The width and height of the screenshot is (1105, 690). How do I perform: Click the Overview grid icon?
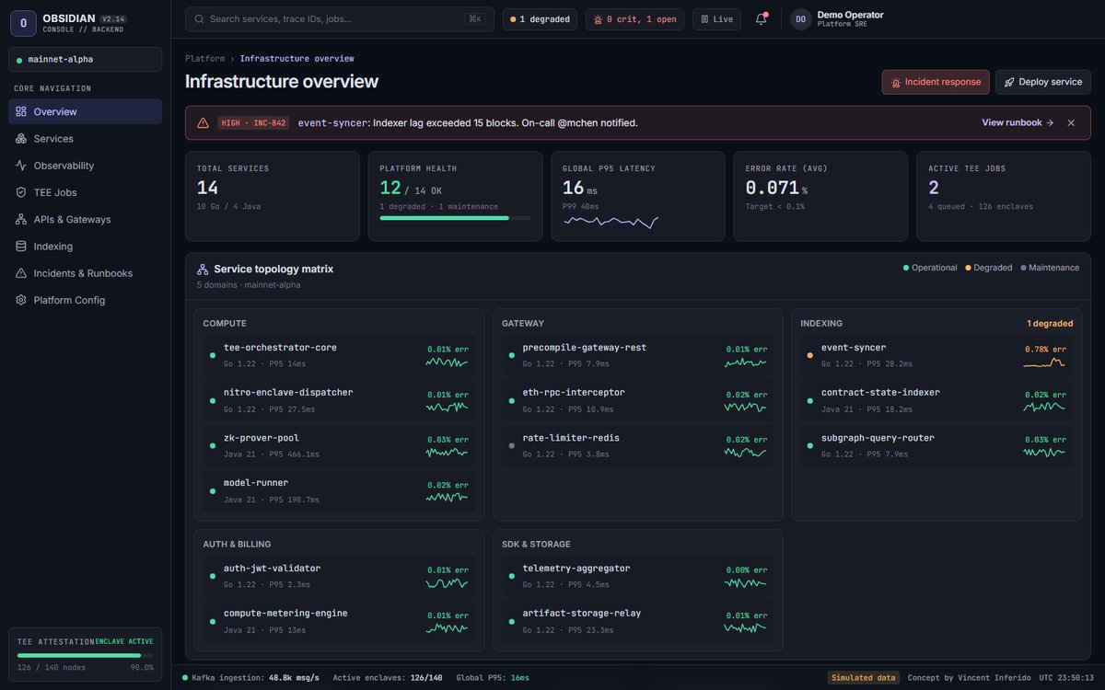(21, 111)
